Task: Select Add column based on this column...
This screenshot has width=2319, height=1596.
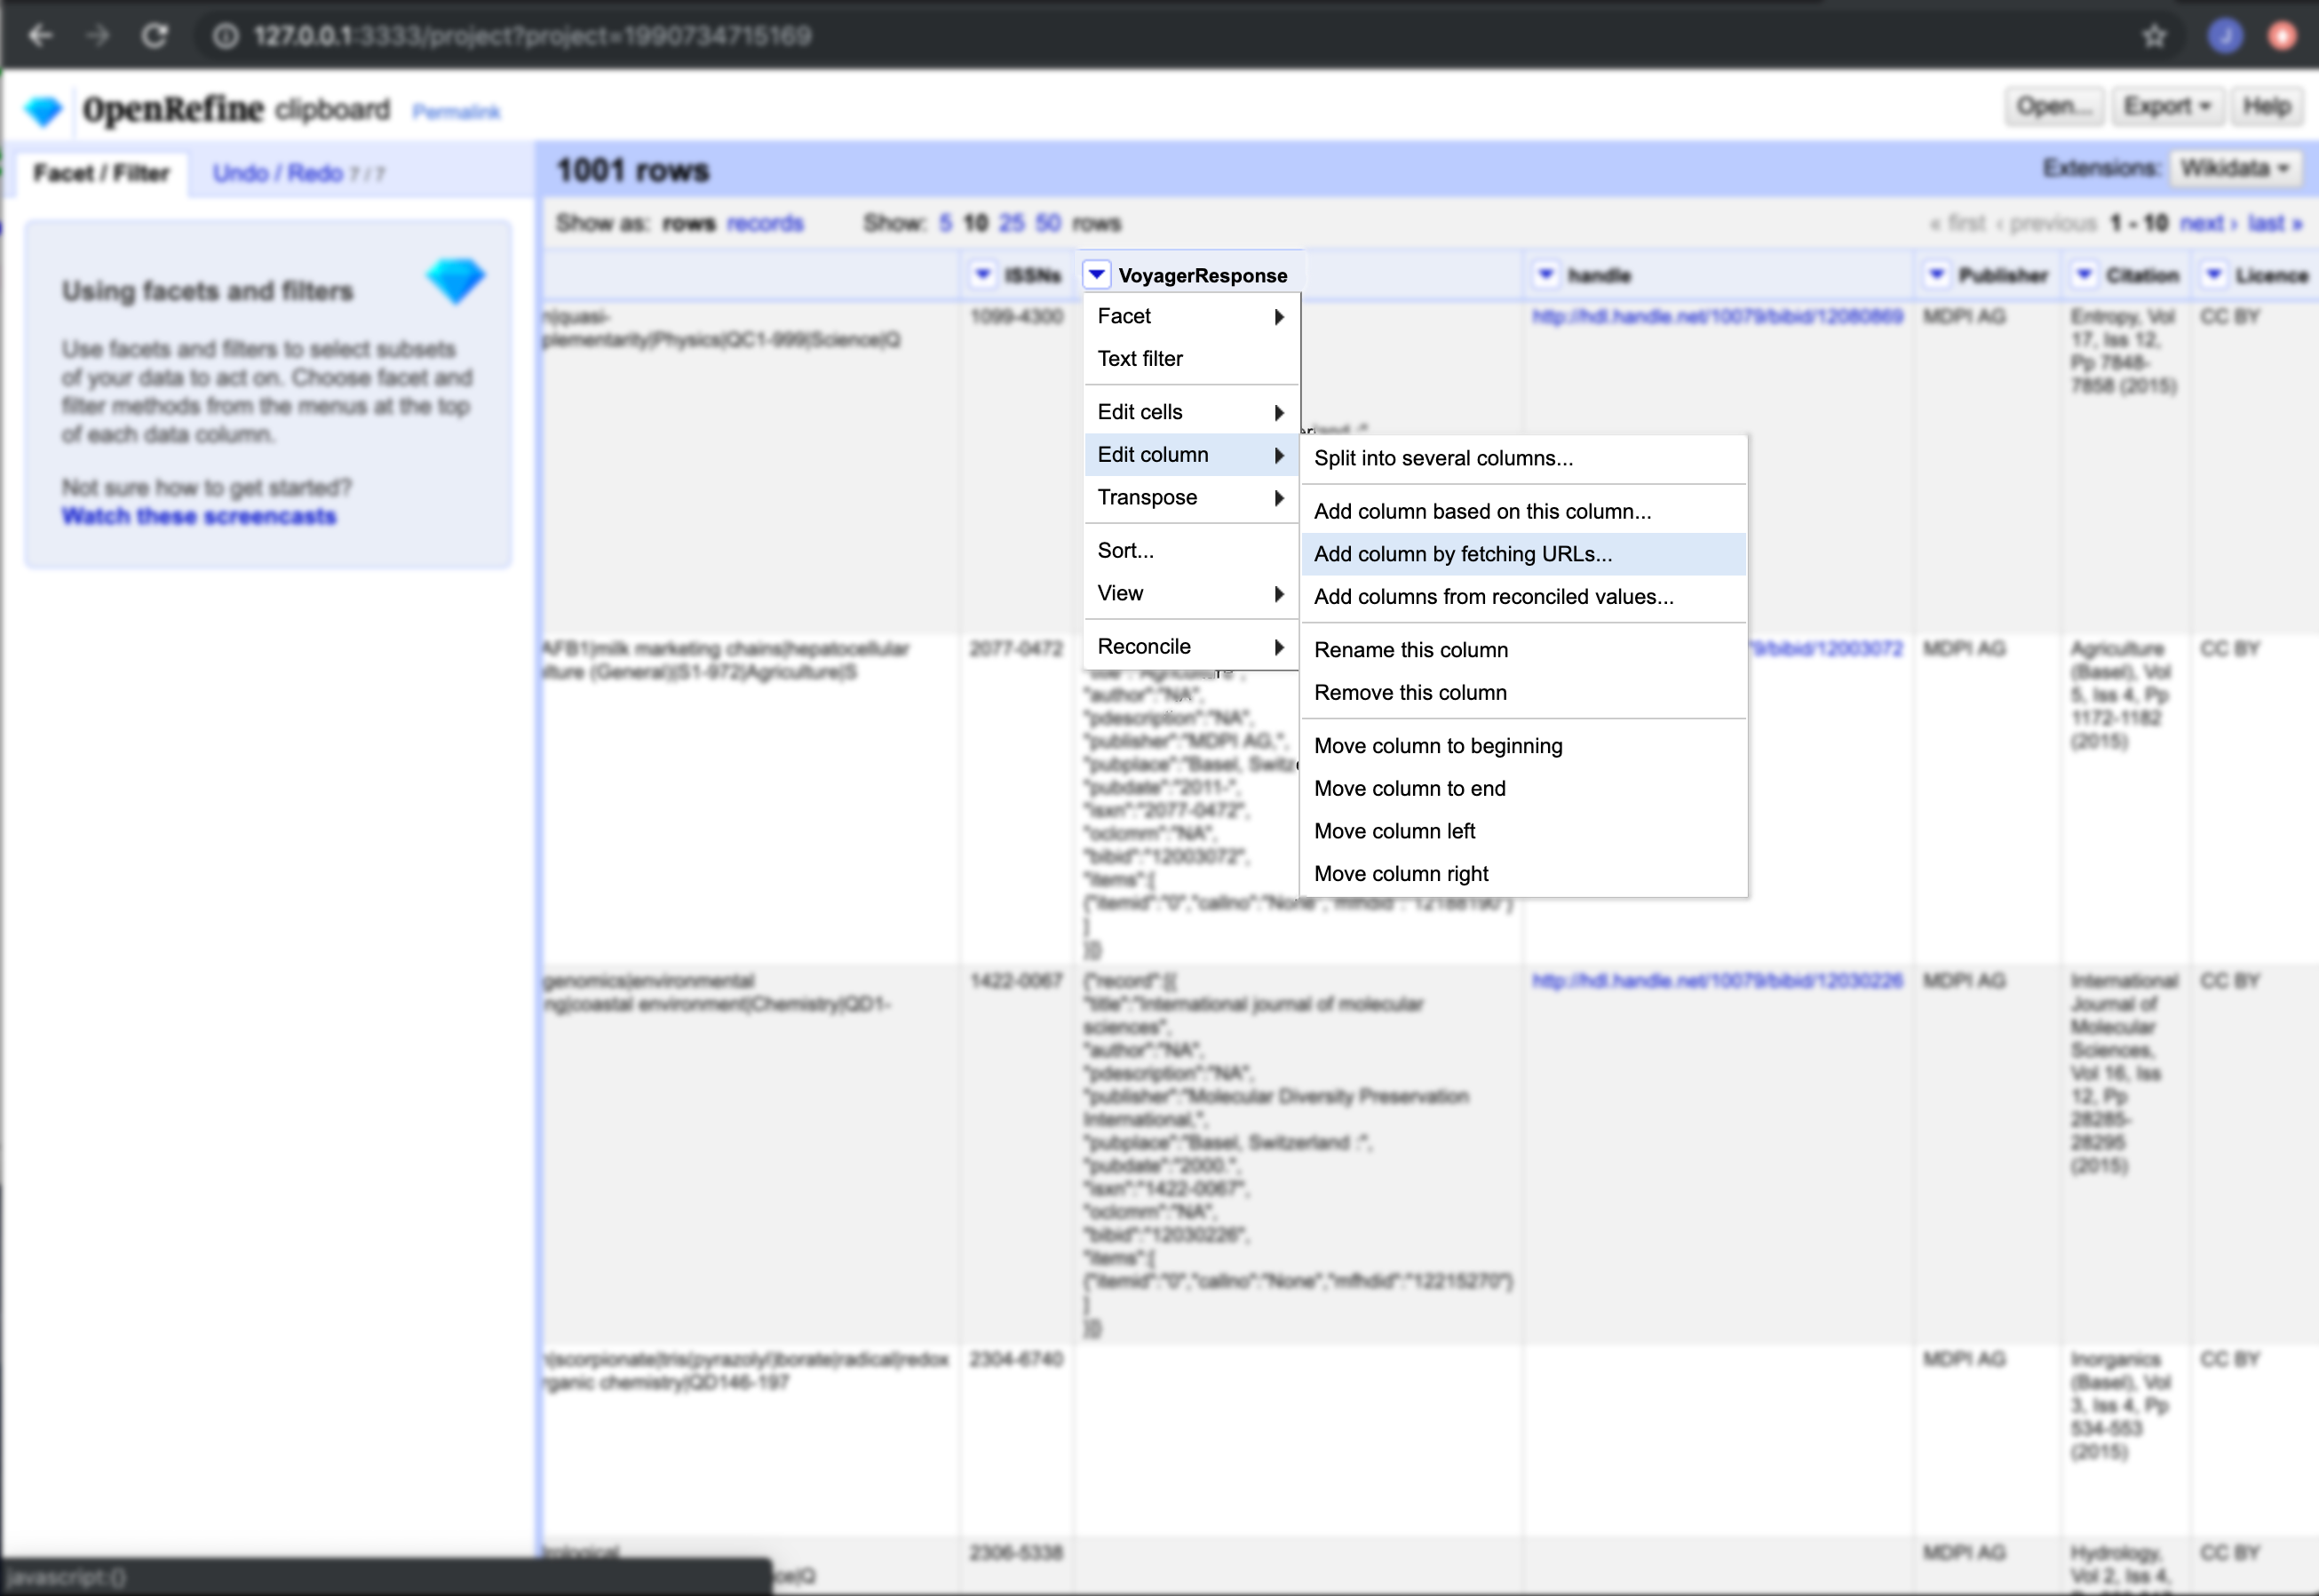Action: click(x=1523, y=511)
